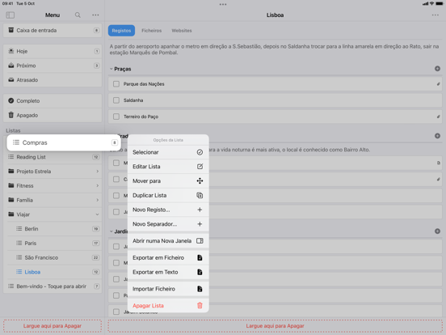
Task: Click the sidebar Largue aqui para Apagar zone
Action: 53,326
